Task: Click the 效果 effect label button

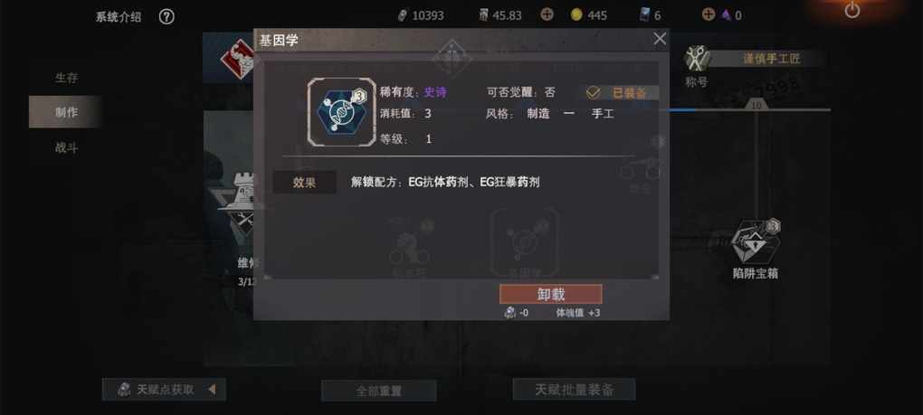Action: pyautogui.click(x=305, y=183)
